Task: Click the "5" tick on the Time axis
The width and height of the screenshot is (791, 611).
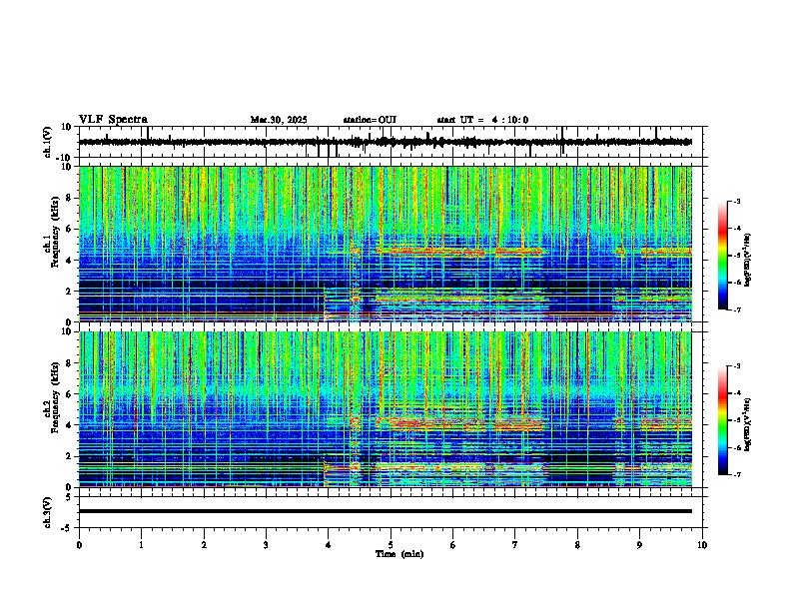Action: click(391, 545)
